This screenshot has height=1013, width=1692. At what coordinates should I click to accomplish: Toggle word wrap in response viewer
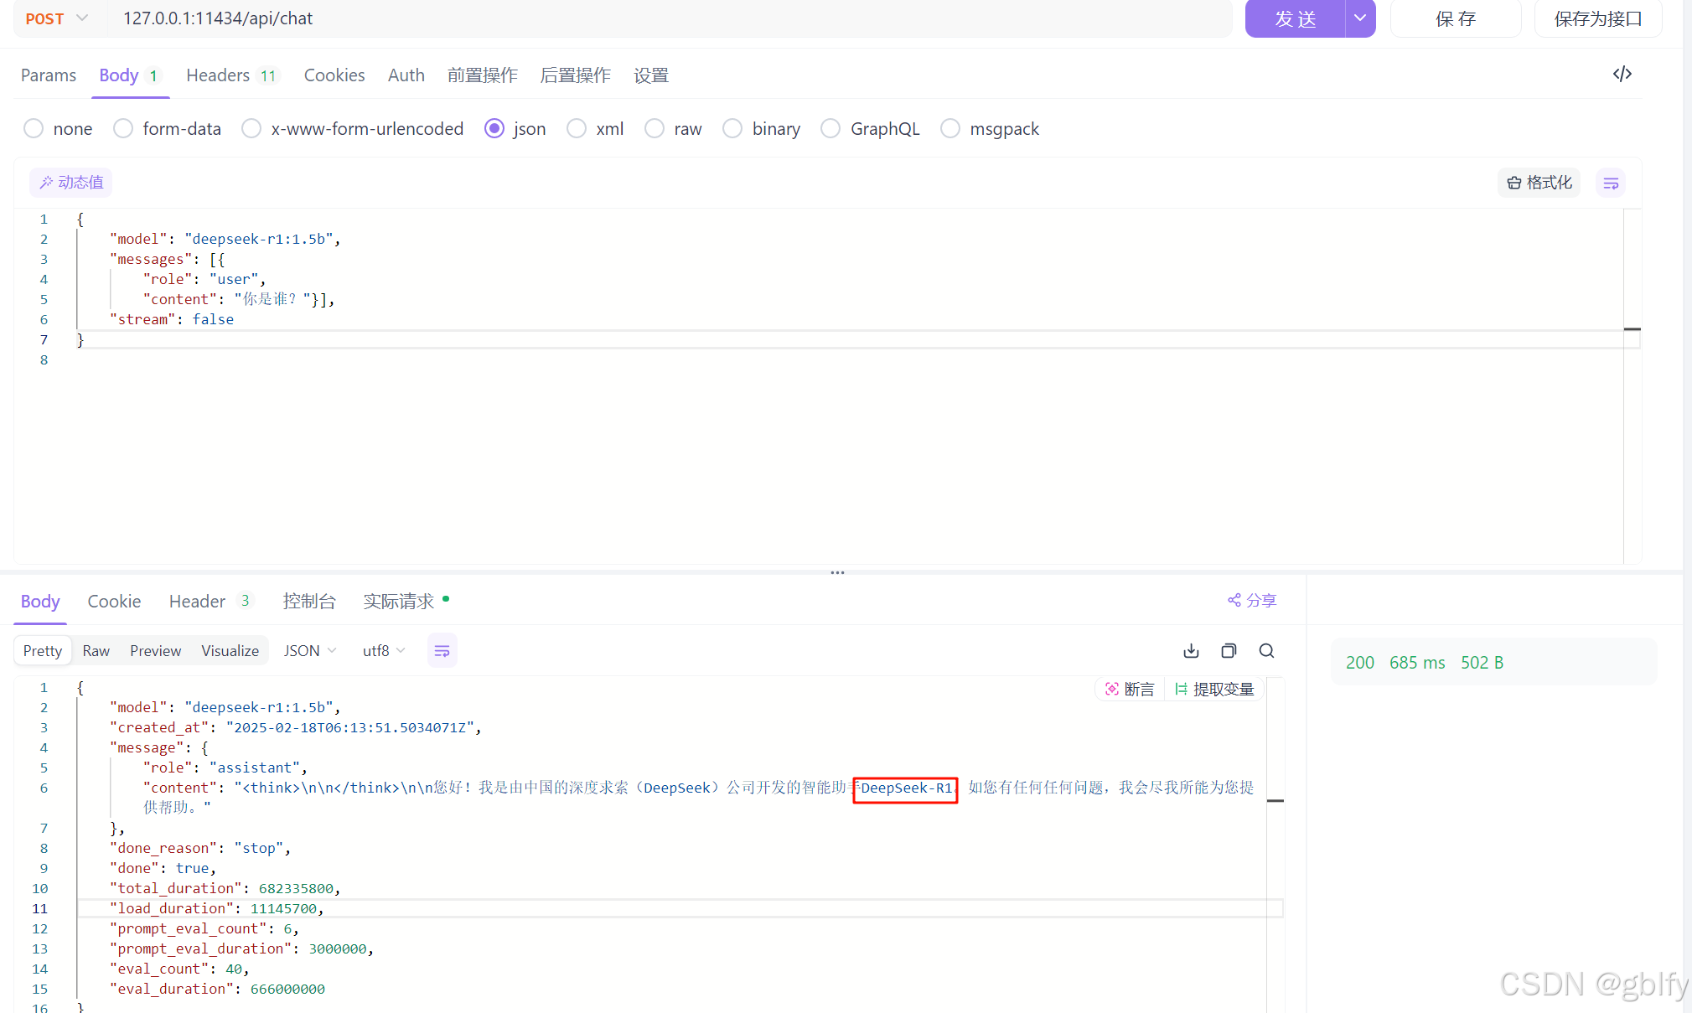click(x=442, y=651)
